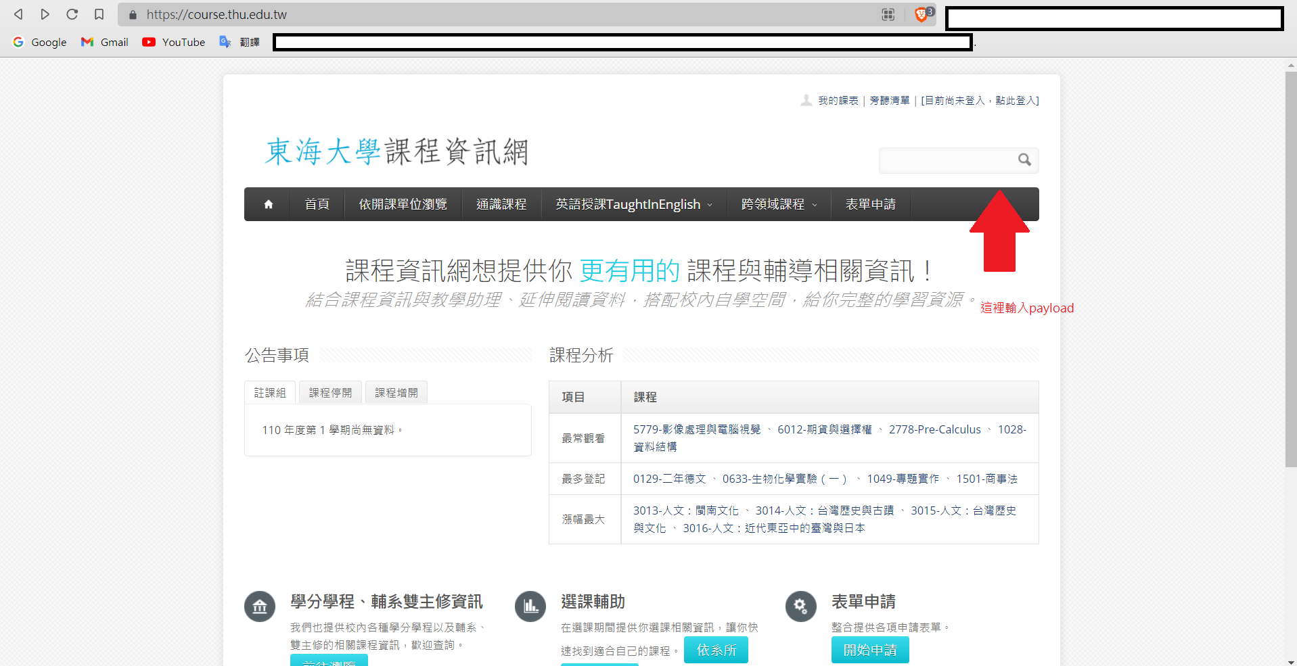1297x666 pixels.
Task: Open course 2778-Pre-Calculus
Action: [935, 429]
